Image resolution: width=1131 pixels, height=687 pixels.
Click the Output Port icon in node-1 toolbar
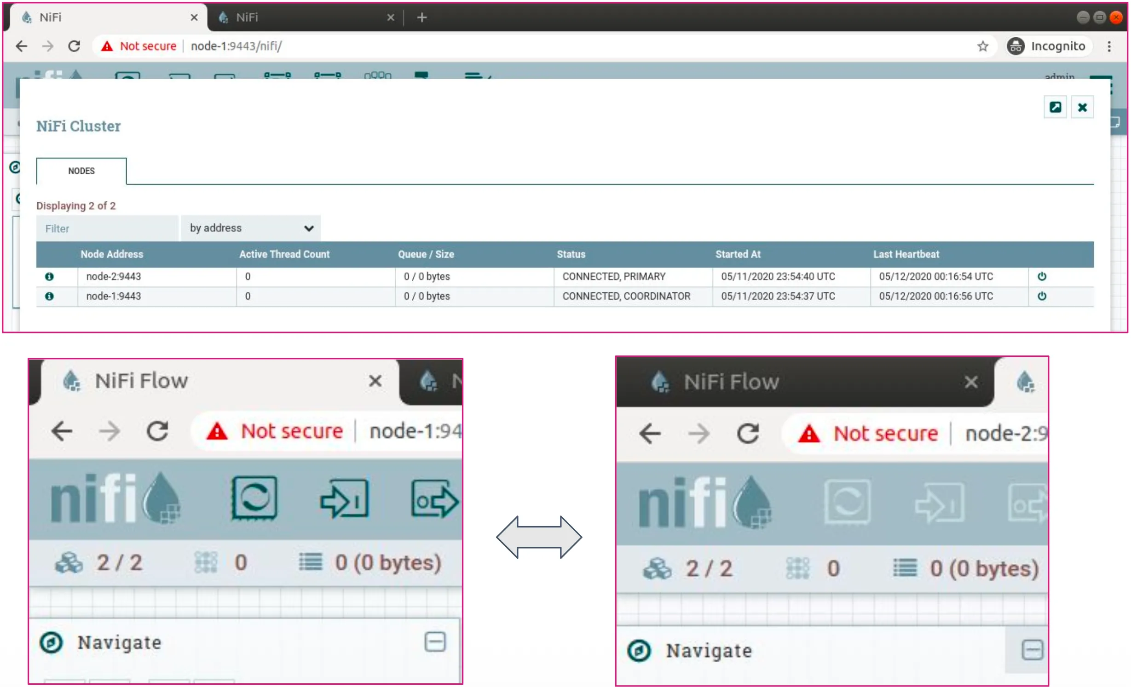tap(435, 499)
